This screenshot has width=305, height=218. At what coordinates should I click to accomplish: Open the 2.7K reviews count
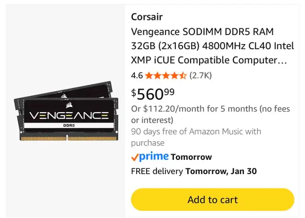(201, 75)
